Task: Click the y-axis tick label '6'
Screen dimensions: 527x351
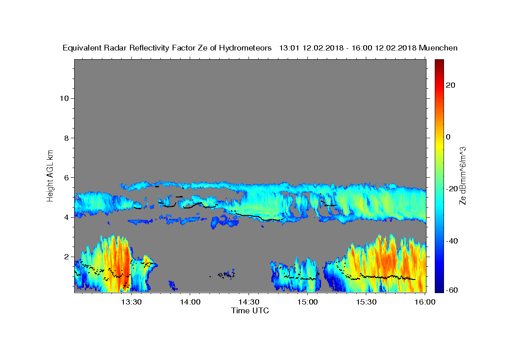Action: coord(67,178)
